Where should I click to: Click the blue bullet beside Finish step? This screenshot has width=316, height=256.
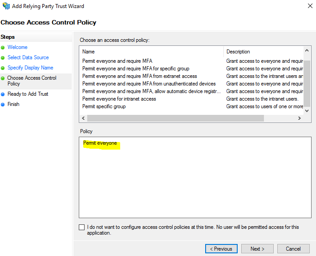pos(3,104)
